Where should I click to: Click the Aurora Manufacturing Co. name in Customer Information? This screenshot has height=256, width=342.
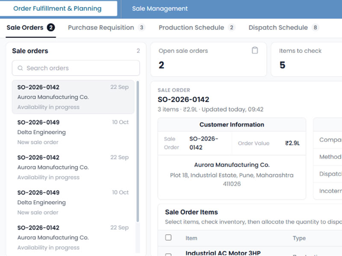pyautogui.click(x=232, y=165)
